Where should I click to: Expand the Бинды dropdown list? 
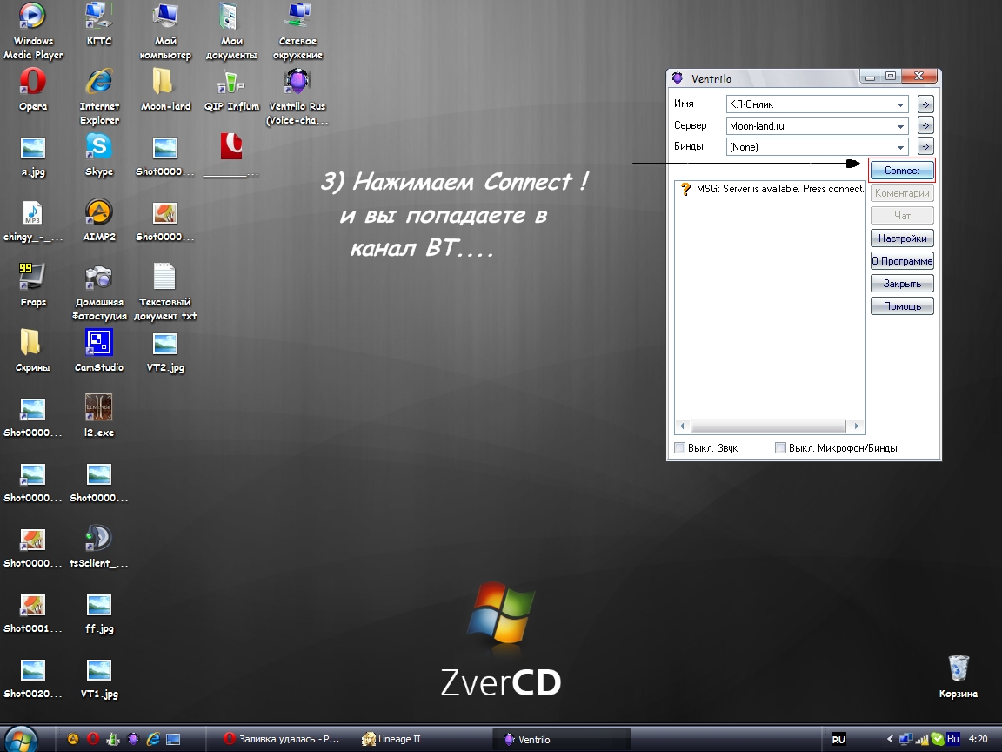tap(899, 146)
